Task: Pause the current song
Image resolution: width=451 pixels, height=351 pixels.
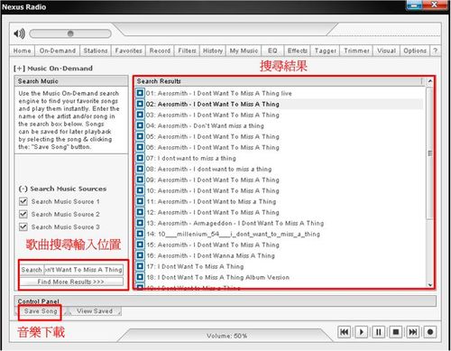Action: click(379, 332)
